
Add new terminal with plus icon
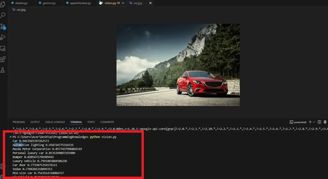click(x=310, y=122)
